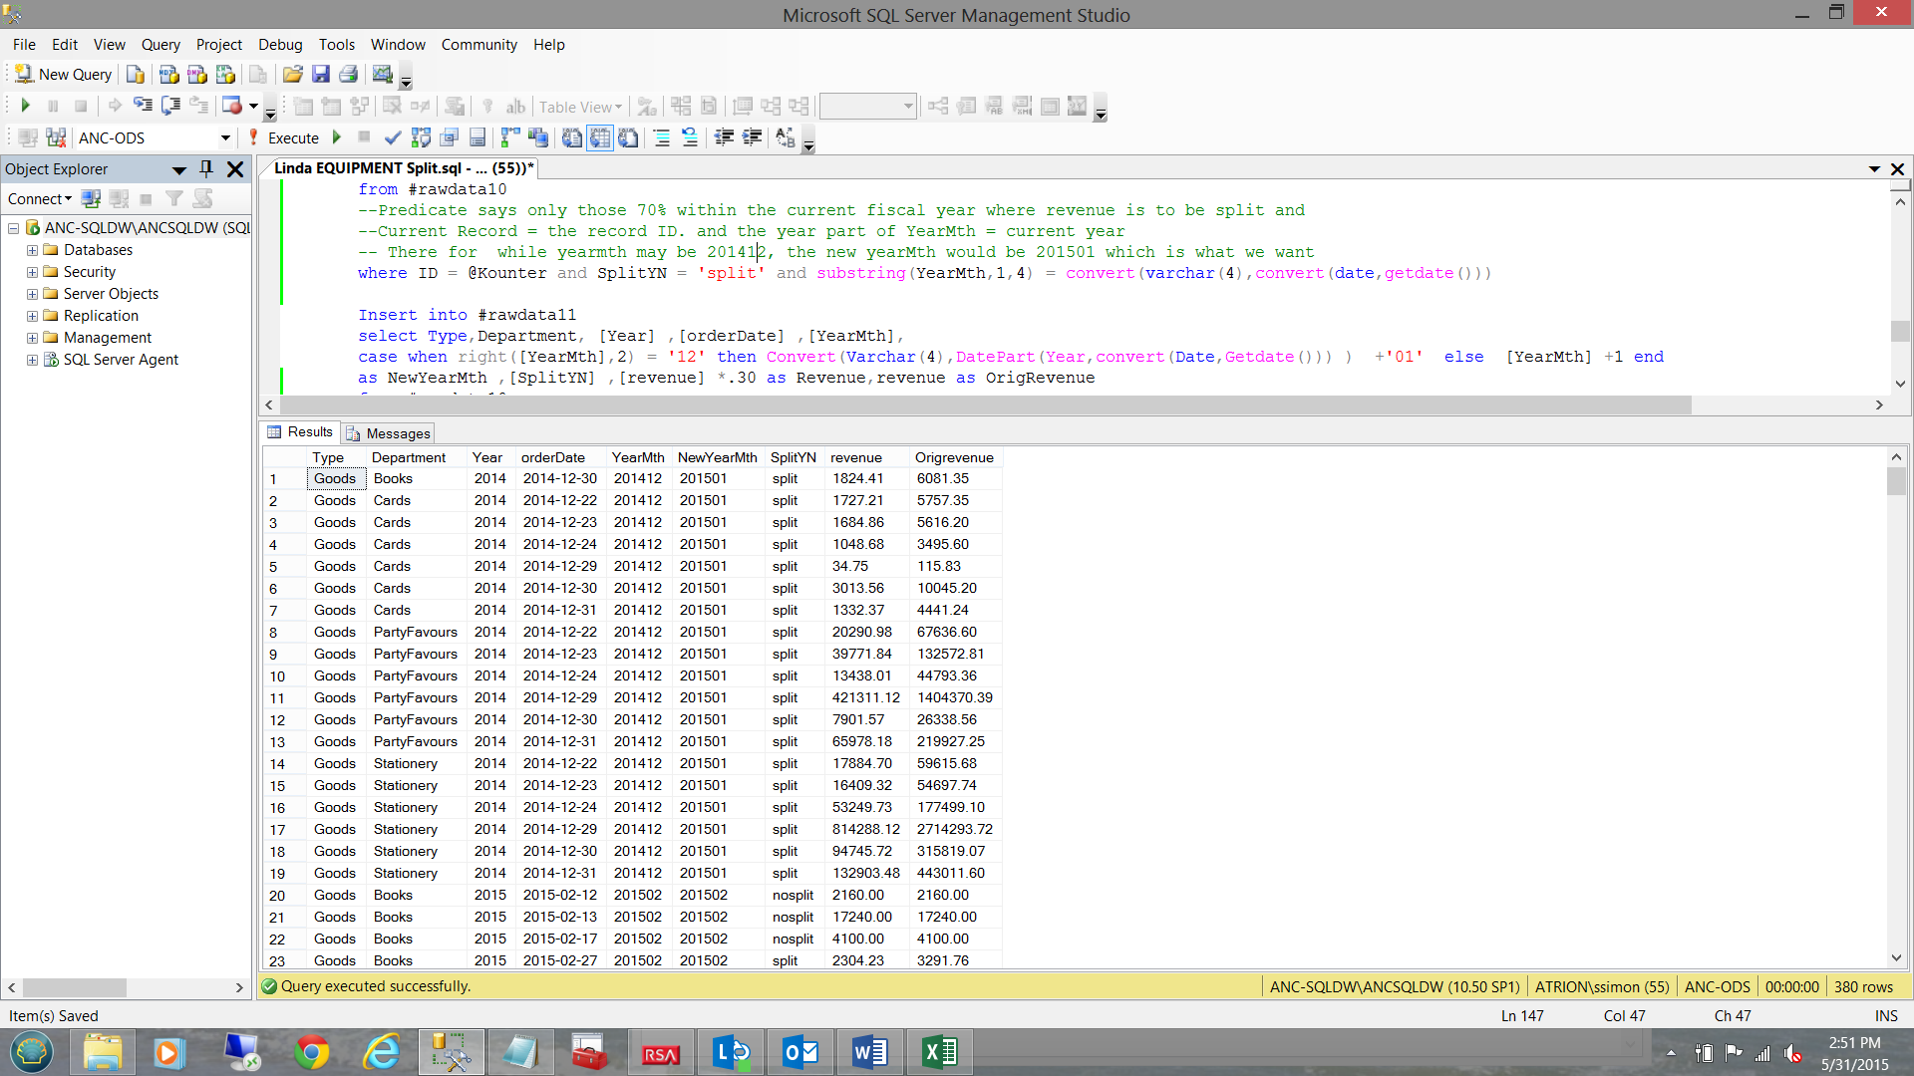Expand the Databases tree node
Screen dimensions: 1914x1076
point(32,250)
